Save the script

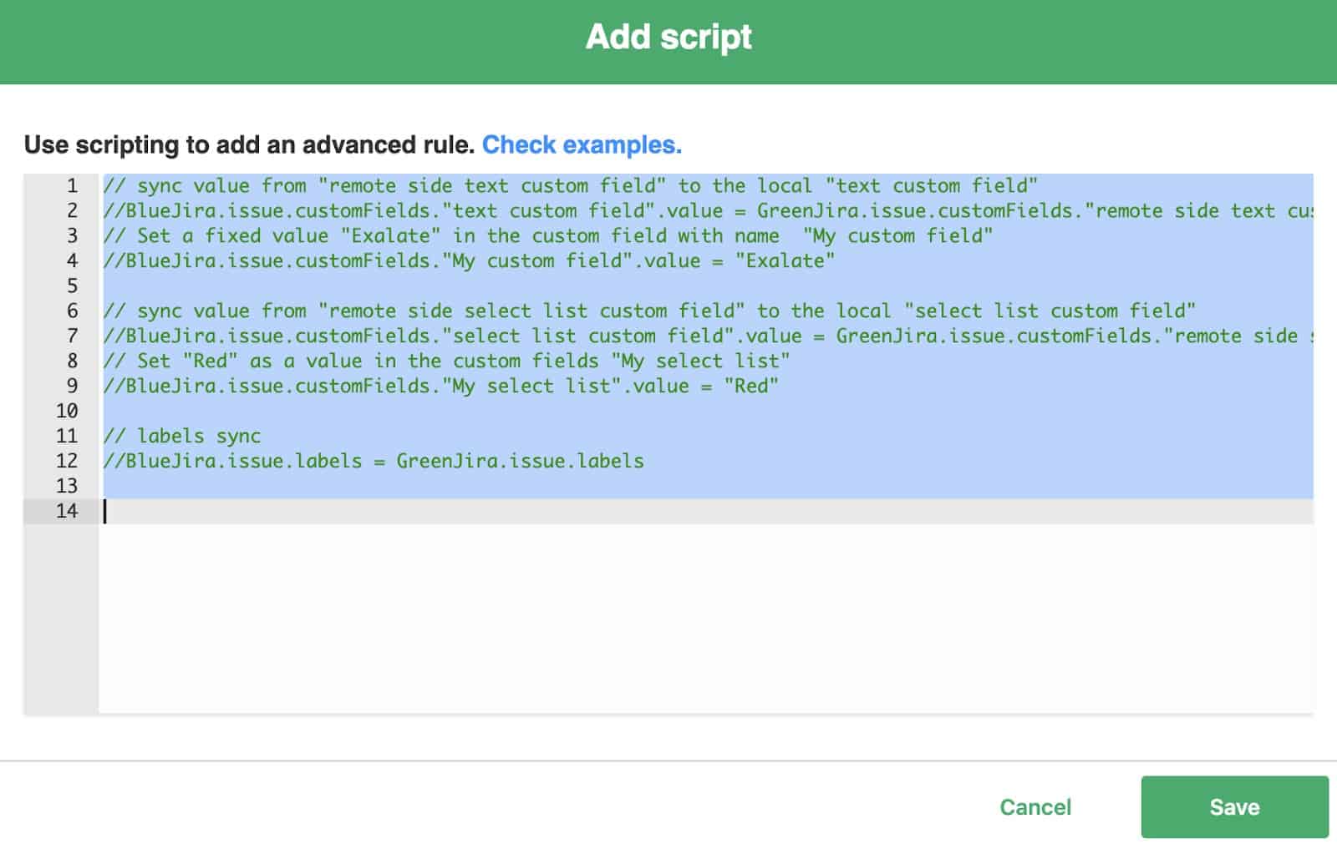pos(1234,806)
